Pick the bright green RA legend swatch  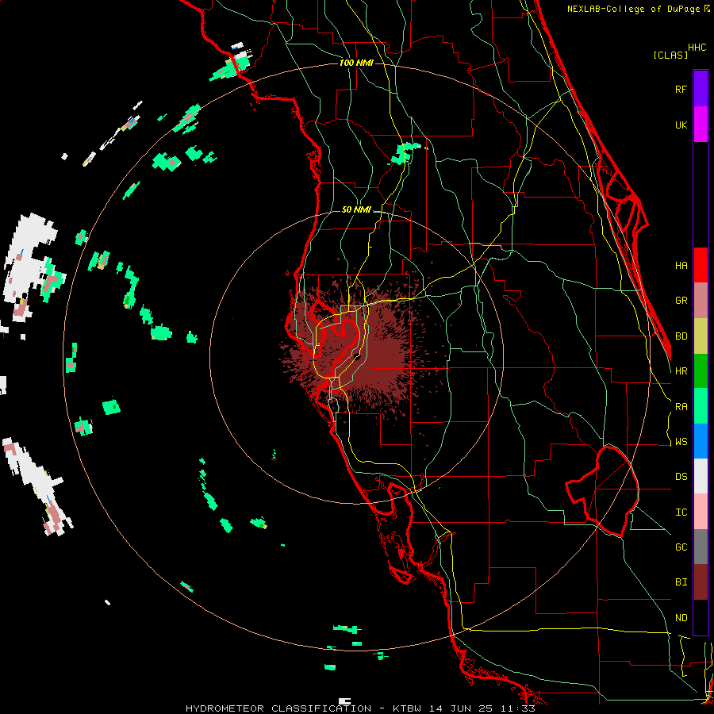(x=701, y=406)
